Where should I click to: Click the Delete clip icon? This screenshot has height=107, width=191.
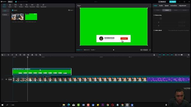point(20,55)
